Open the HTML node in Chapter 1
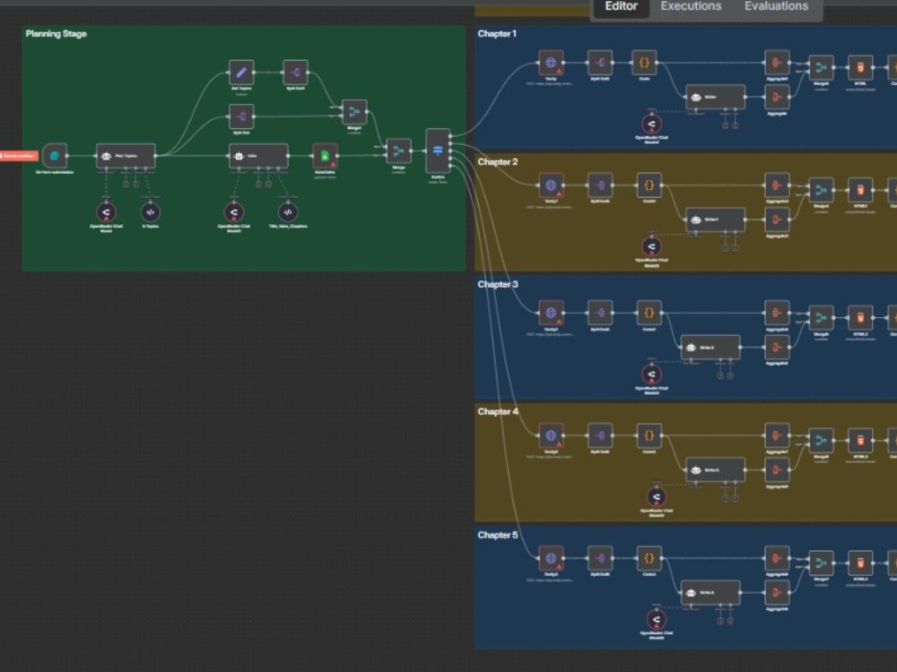 coord(860,67)
